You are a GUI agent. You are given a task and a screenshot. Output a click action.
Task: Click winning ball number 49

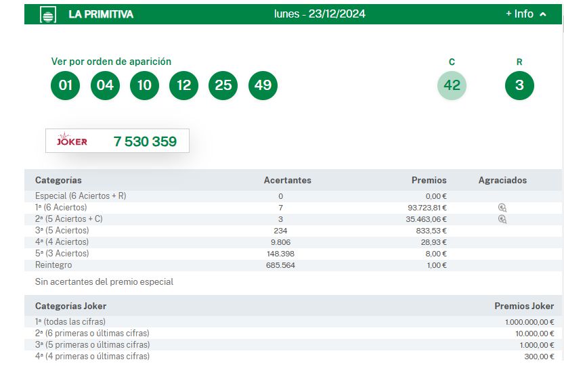(263, 85)
